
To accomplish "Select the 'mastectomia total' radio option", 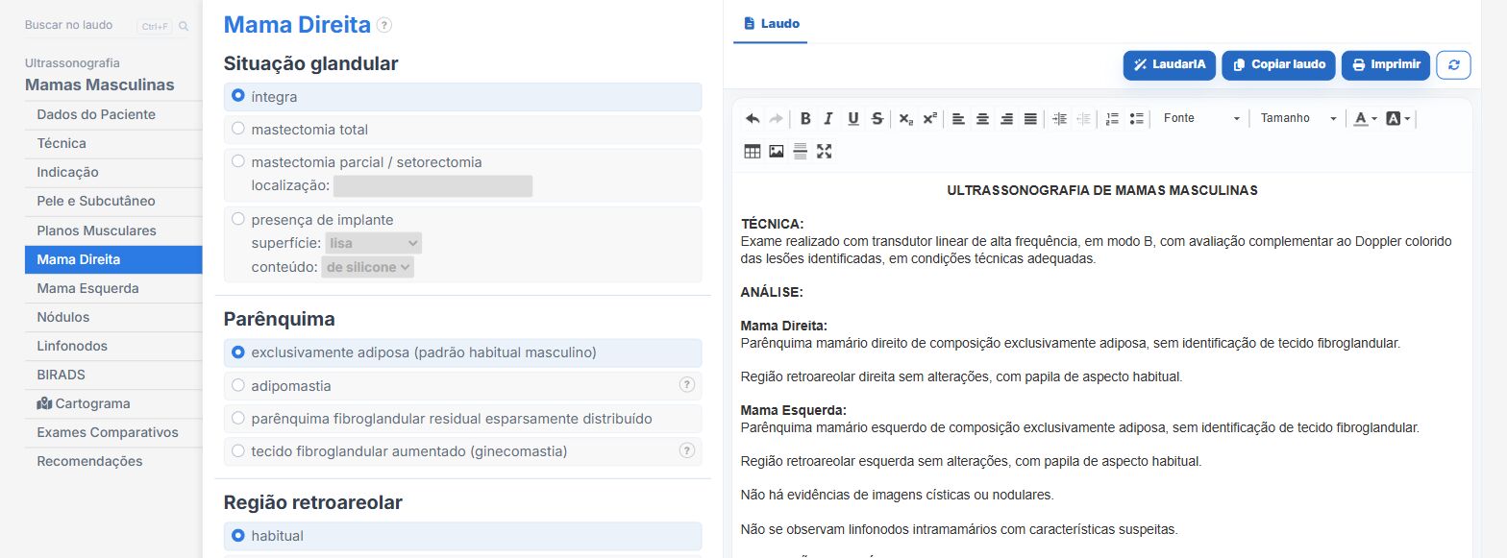I will pyautogui.click(x=238, y=129).
